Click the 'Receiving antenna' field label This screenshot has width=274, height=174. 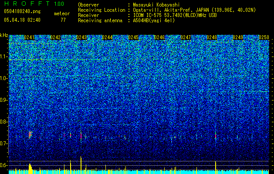[x=100, y=20]
